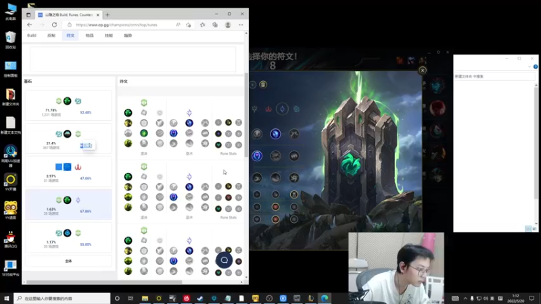Viewport: 541px width, 304px height.
Task: Open the 技能 tab
Action: [x=109, y=36]
